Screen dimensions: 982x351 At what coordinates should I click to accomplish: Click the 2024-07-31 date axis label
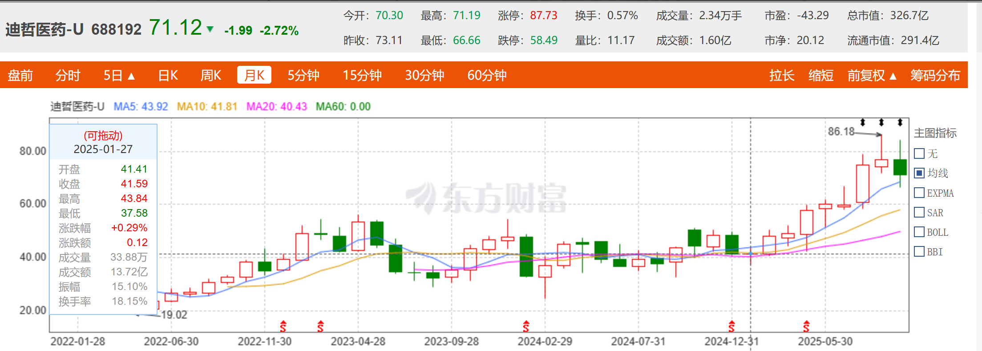(x=638, y=342)
